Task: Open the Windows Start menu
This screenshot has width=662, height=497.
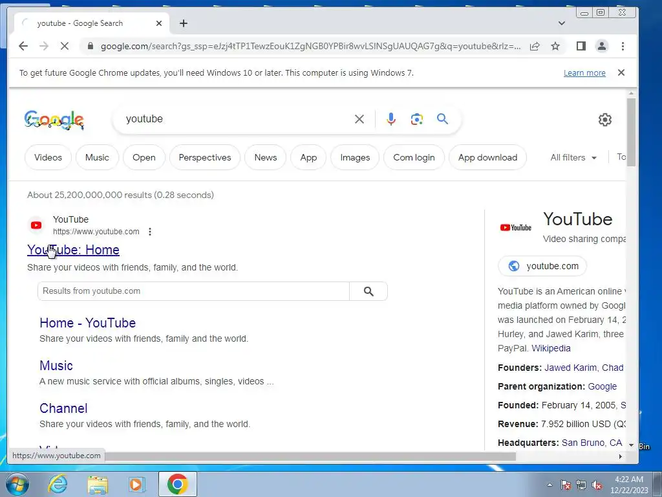Action: tap(17, 484)
